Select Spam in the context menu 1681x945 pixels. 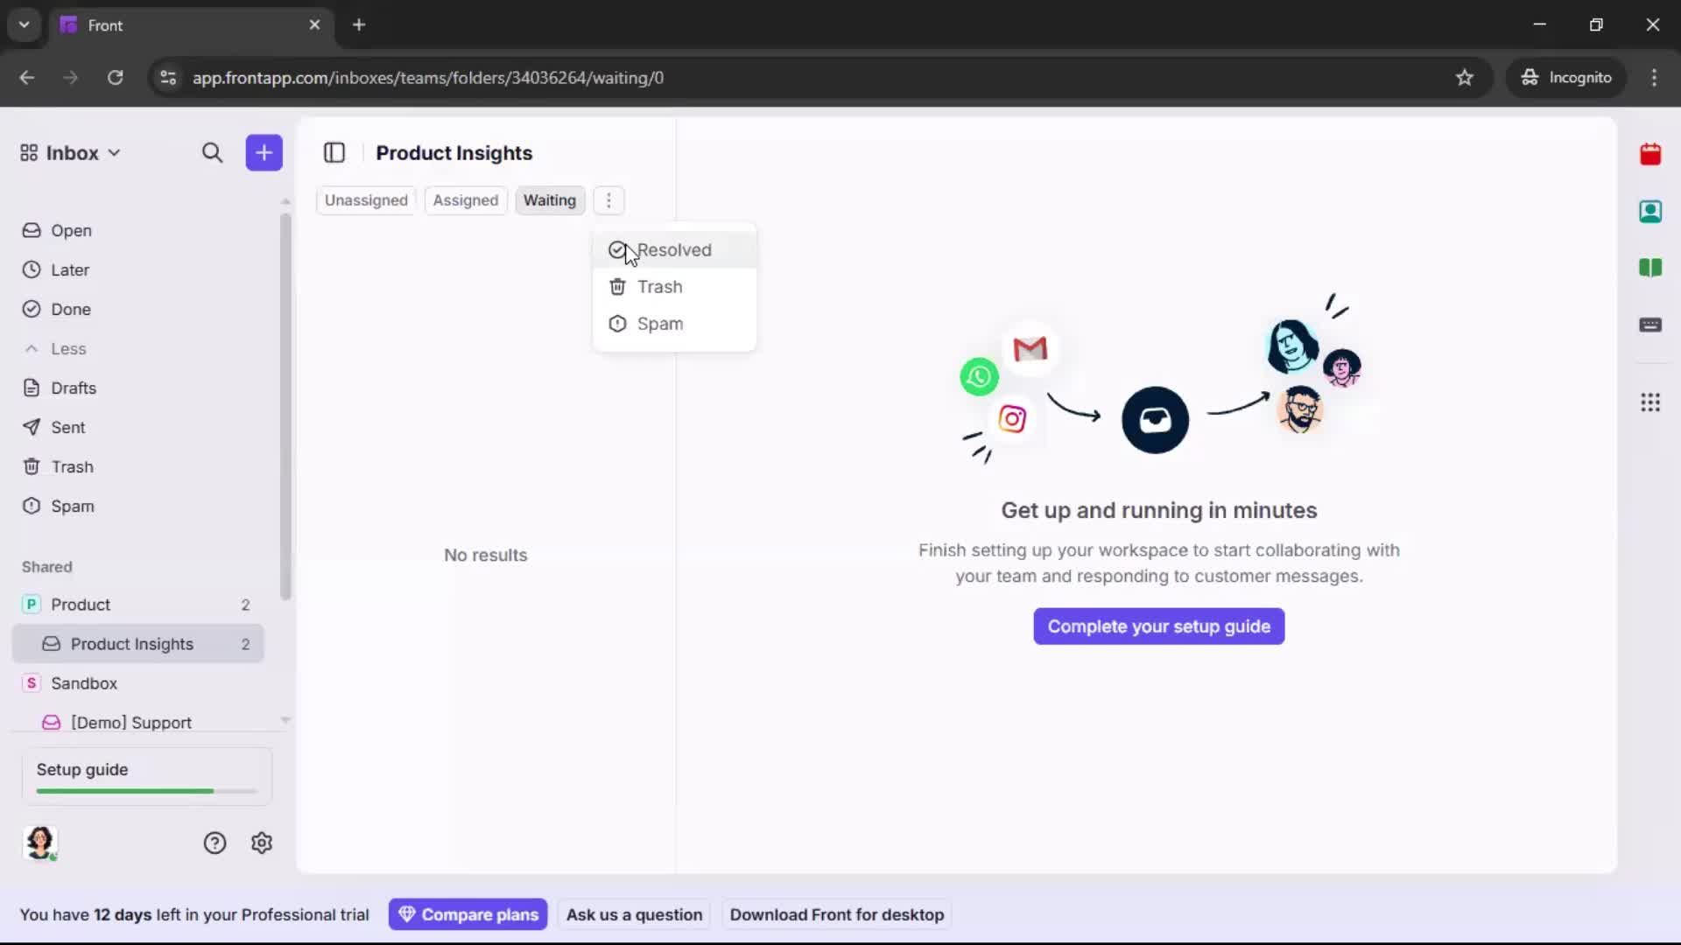660,323
